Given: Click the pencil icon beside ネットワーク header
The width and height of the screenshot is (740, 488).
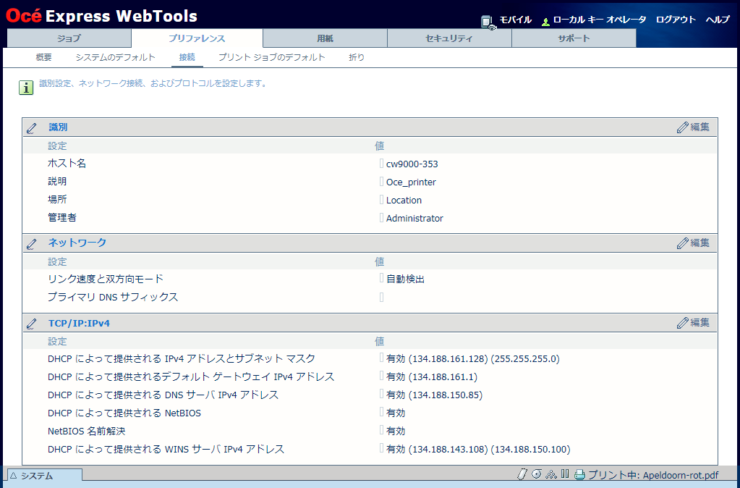Looking at the screenshot, I should 31,244.
